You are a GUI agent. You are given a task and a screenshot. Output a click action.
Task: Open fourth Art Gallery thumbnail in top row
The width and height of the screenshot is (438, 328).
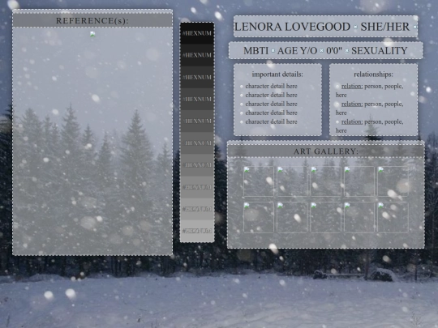click(x=359, y=181)
